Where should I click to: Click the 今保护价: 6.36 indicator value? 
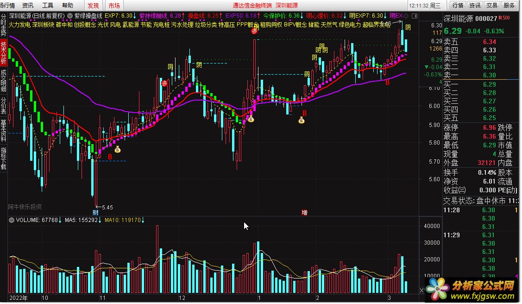click(283, 16)
